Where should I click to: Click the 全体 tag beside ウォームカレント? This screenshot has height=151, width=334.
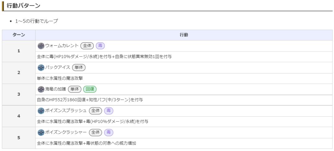pos(87,46)
